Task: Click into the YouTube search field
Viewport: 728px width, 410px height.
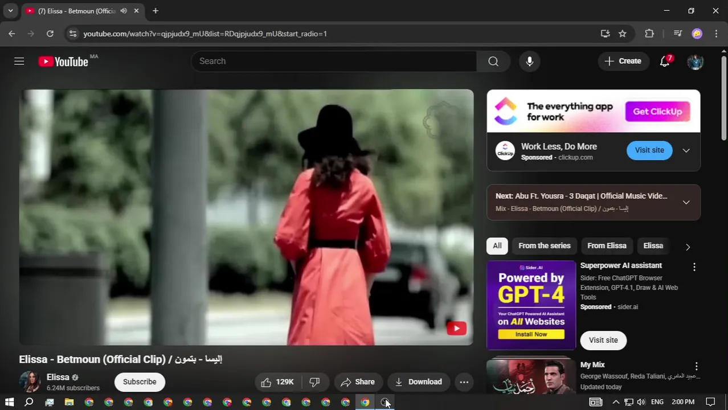Action: (334, 61)
